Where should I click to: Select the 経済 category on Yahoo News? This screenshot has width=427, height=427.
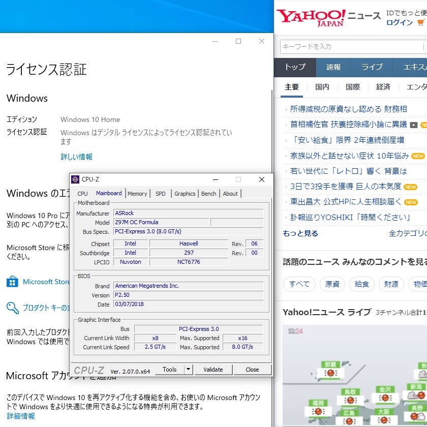tap(383, 87)
